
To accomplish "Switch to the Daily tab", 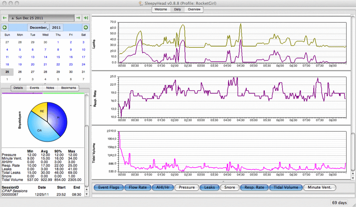I will coord(177,9).
